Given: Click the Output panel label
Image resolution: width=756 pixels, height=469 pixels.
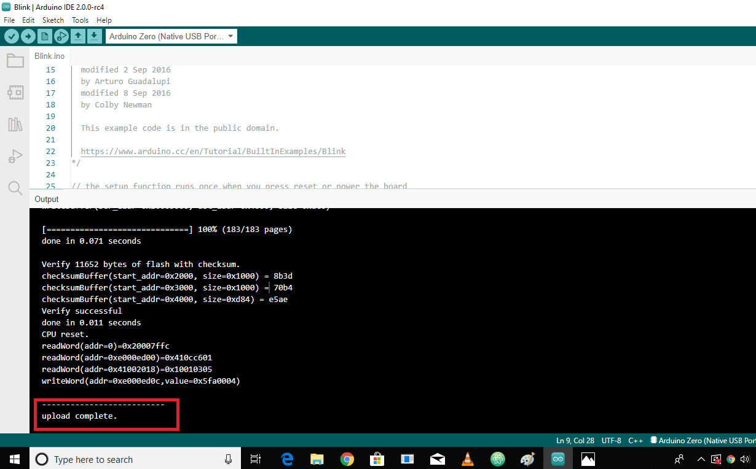Looking at the screenshot, I should pos(47,199).
